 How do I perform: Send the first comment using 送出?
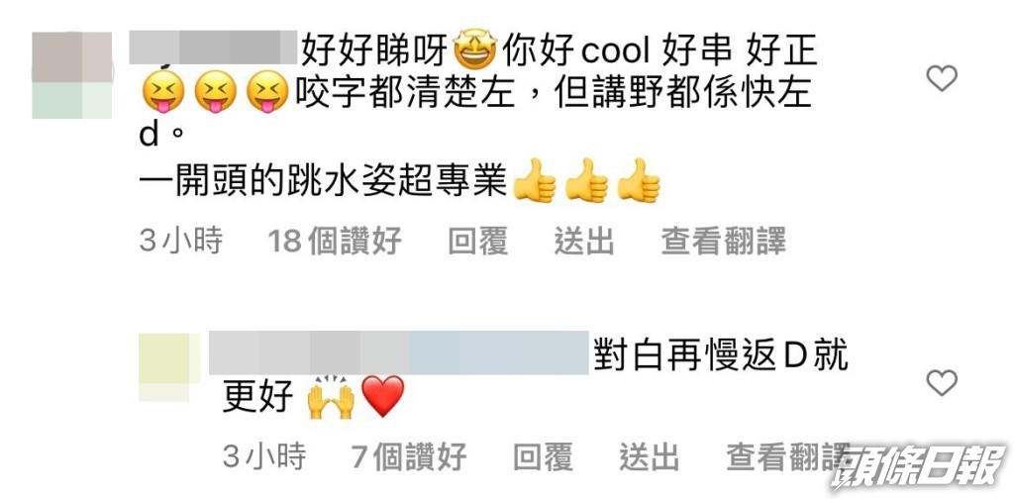click(584, 242)
